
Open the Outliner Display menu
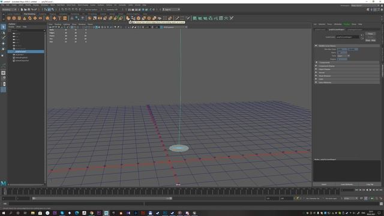click(x=11, y=26)
